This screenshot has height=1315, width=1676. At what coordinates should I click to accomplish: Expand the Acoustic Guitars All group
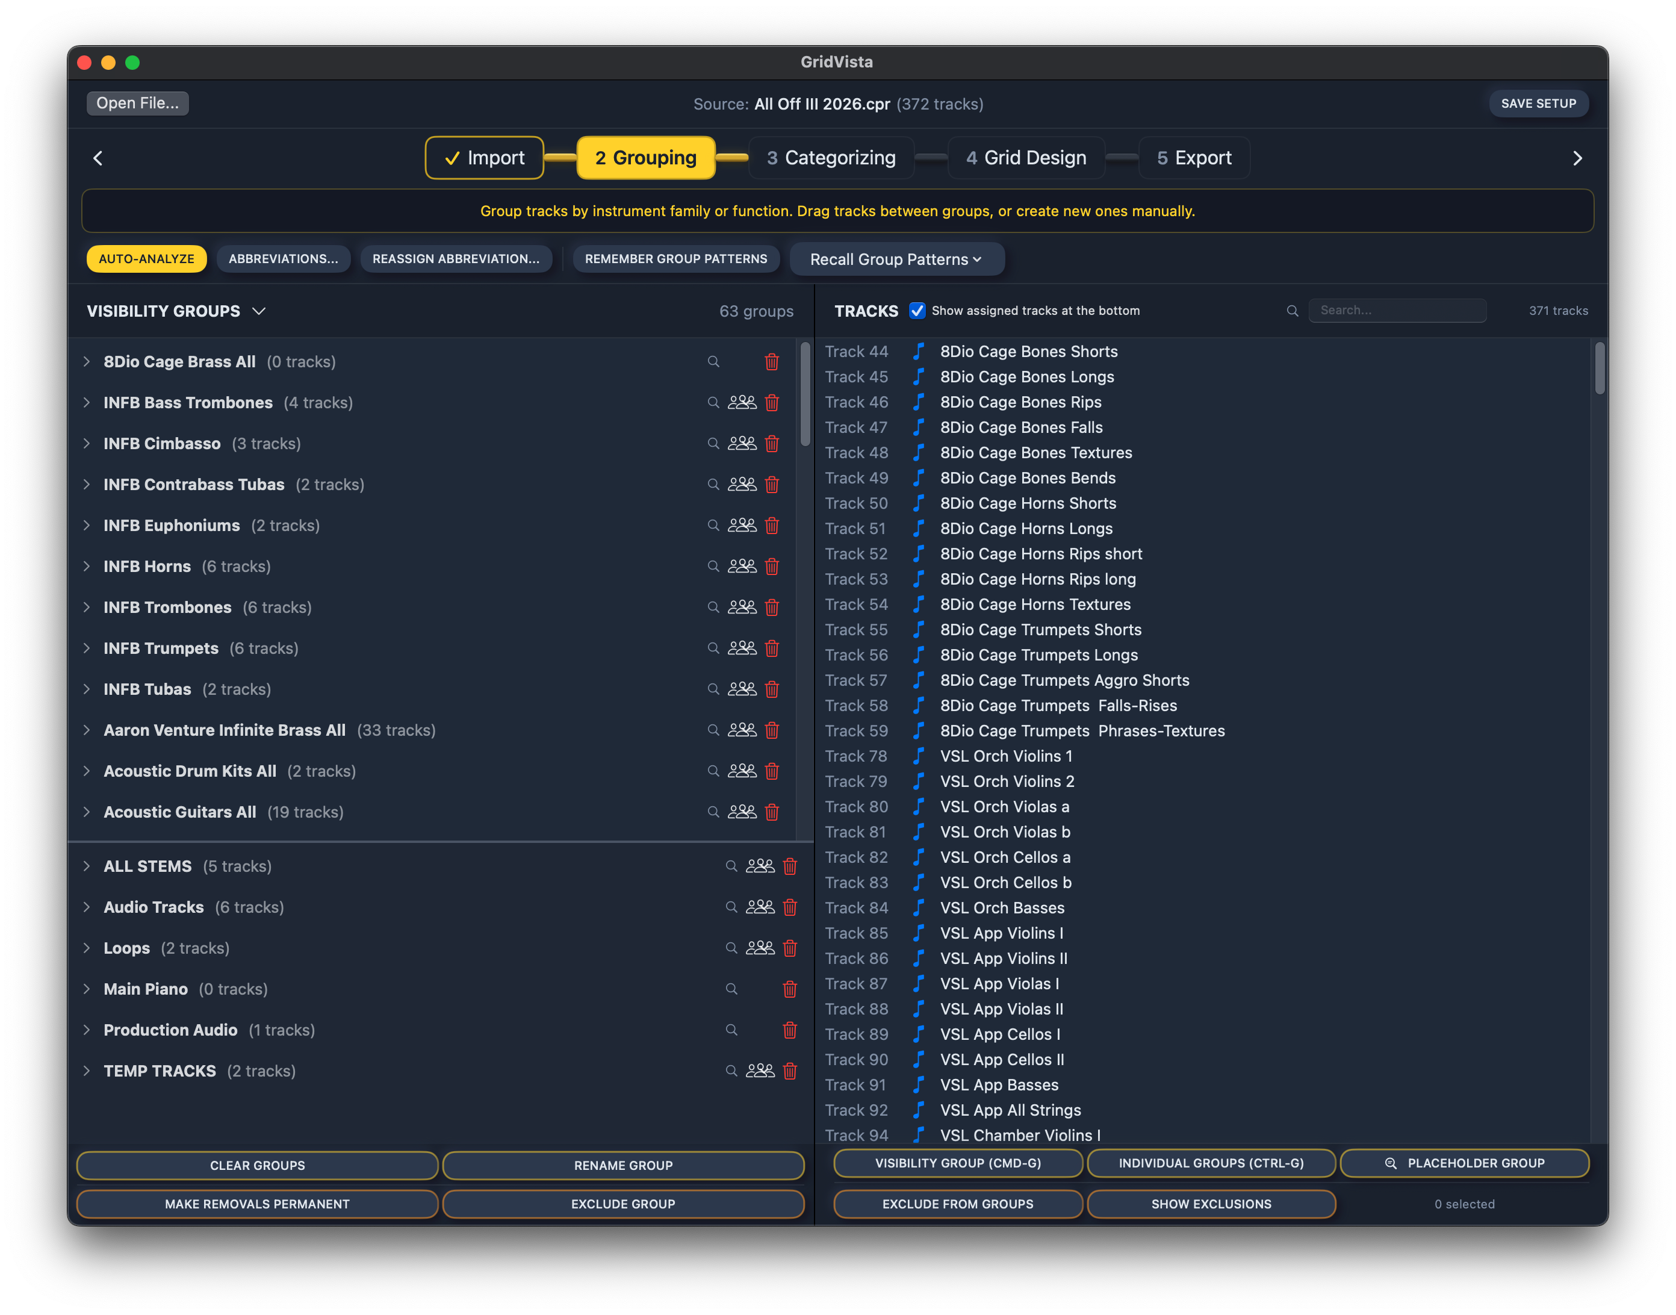pos(86,812)
